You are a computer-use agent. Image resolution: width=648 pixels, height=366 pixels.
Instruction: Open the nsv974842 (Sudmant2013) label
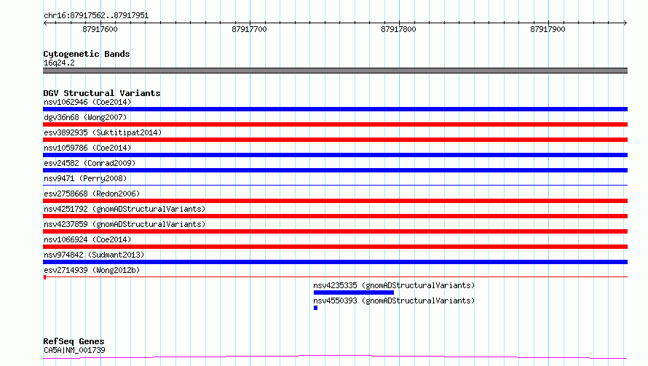(94, 255)
